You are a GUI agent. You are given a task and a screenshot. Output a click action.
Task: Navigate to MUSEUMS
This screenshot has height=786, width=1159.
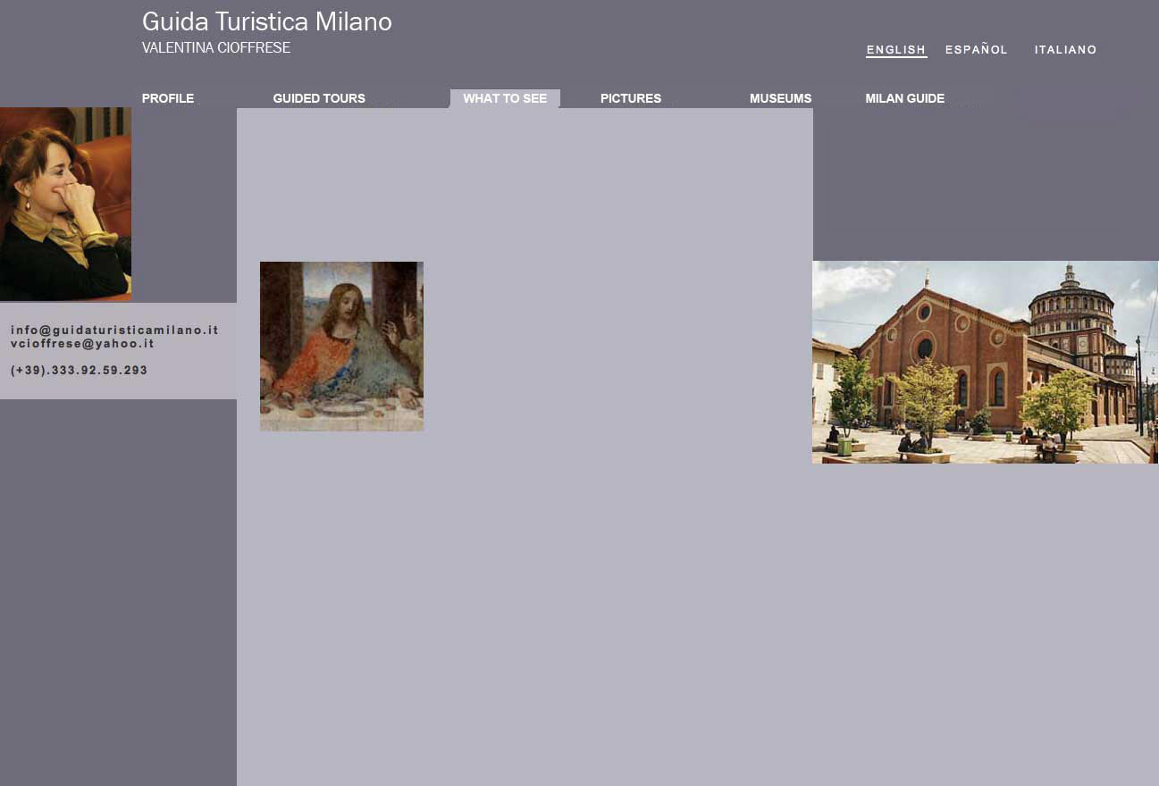pyautogui.click(x=780, y=98)
